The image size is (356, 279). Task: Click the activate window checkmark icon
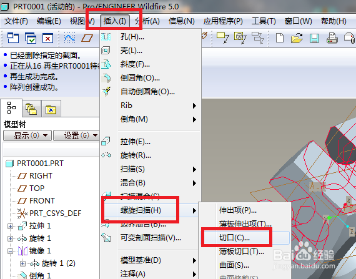point(31,38)
